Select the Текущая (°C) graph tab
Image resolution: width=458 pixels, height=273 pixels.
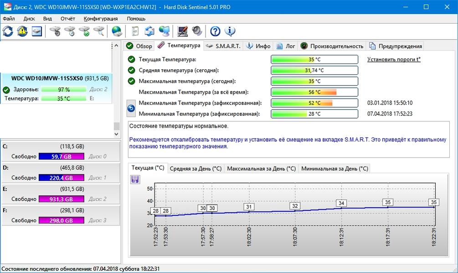(148, 168)
